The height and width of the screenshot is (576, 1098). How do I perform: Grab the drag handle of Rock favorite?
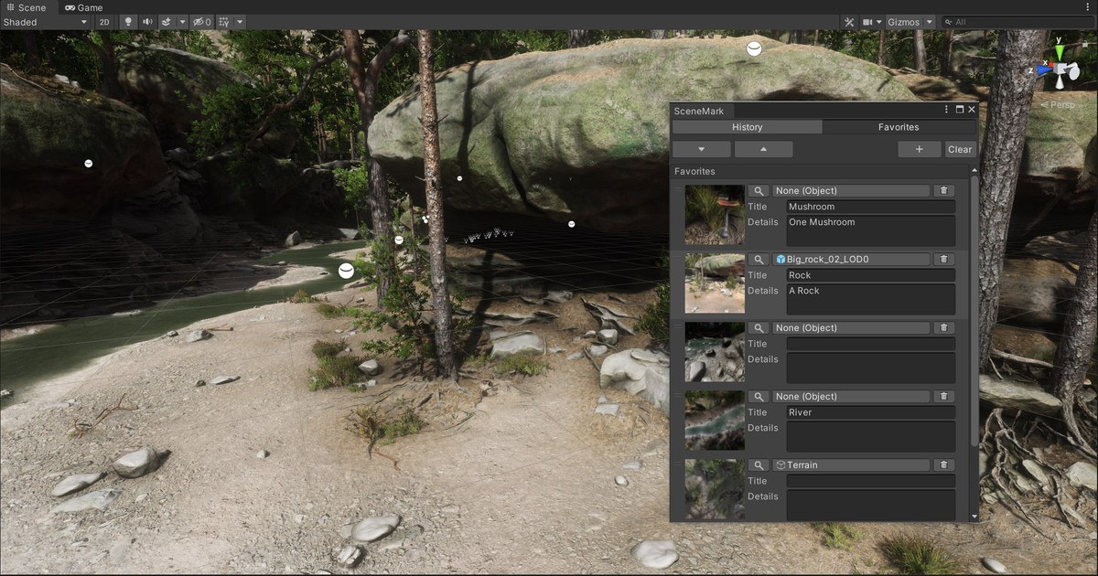tap(678, 260)
